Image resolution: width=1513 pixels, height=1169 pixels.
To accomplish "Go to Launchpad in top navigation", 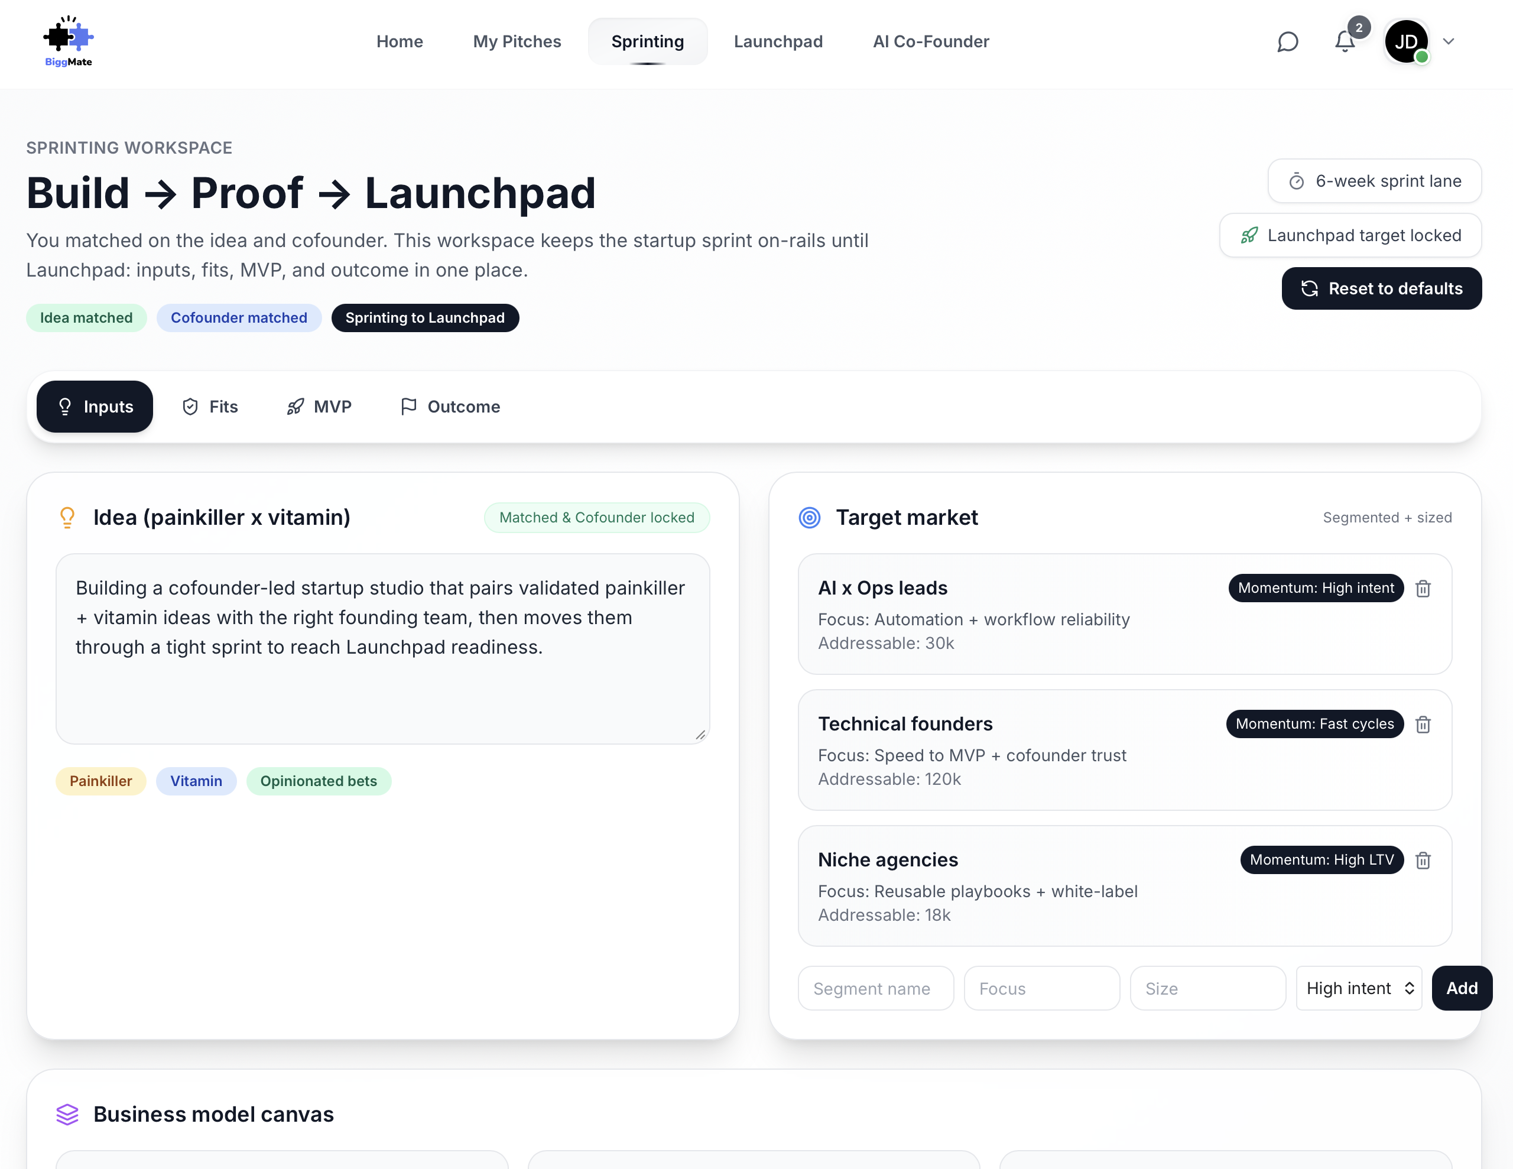I will coord(778,41).
